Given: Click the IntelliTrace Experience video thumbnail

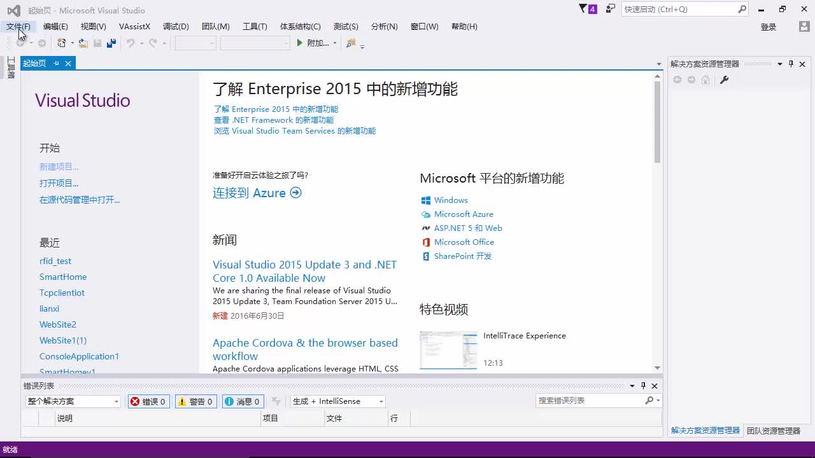Looking at the screenshot, I should [448, 350].
